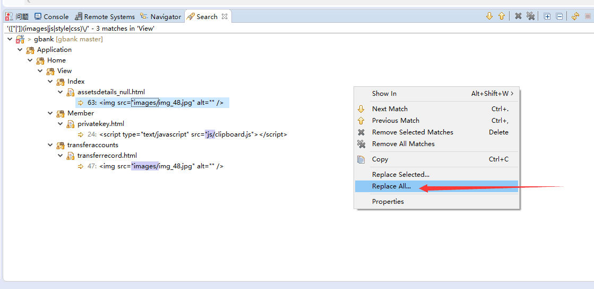The image size is (594, 289).
Task: Close the Search tab
Action: (x=225, y=16)
